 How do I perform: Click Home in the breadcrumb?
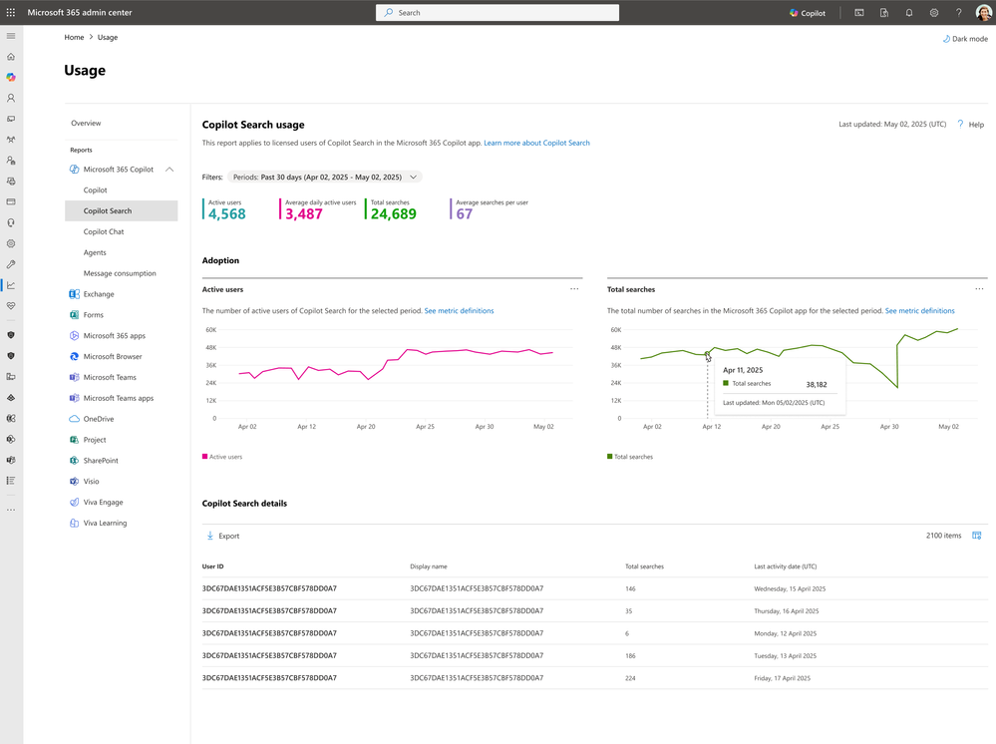point(74,37)
